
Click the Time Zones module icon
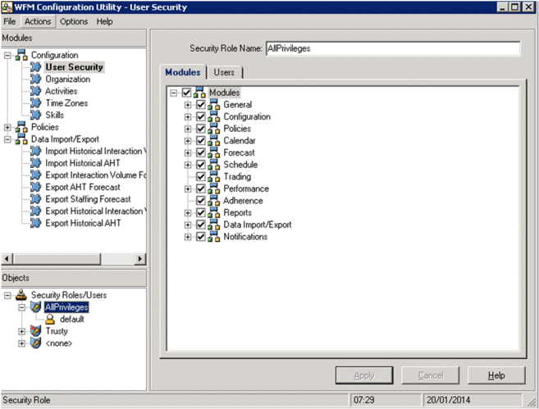36,103
